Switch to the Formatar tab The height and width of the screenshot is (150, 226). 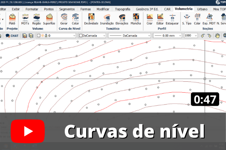pyautogui.click(x=32, y=9)
